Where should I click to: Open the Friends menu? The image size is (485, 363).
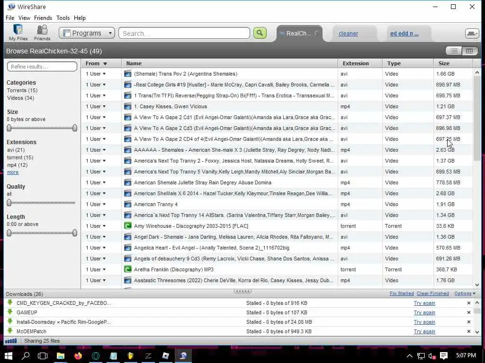[x=43, y=18]
